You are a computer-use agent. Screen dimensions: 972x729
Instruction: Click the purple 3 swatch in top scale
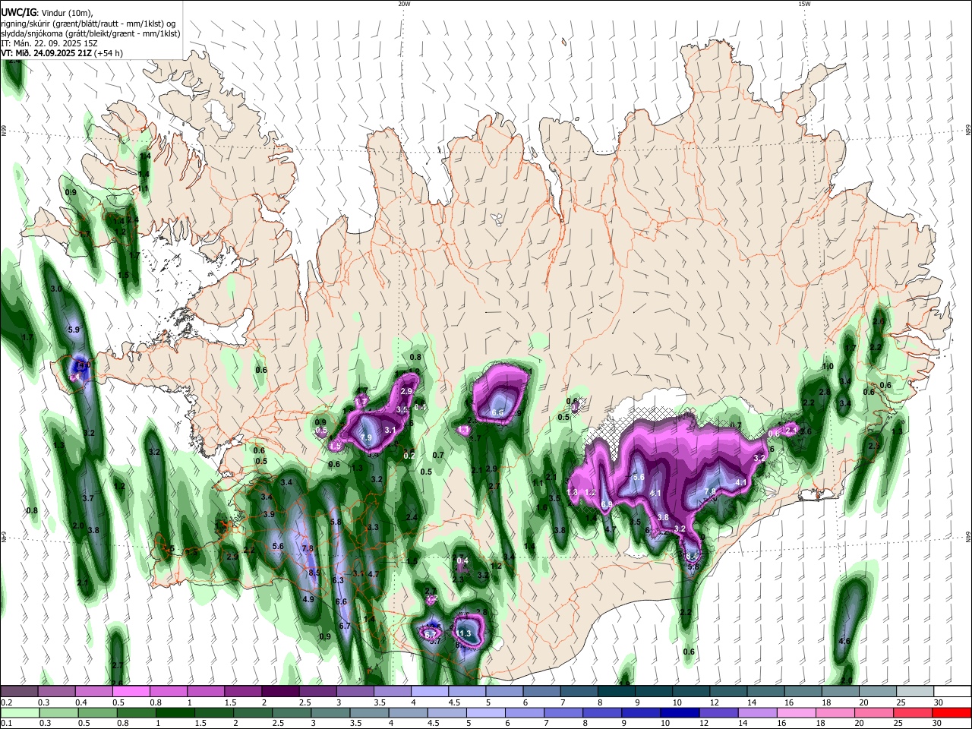tap(355, 691)
